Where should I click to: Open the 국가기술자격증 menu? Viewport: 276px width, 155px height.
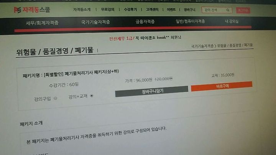tap(95, 22)
